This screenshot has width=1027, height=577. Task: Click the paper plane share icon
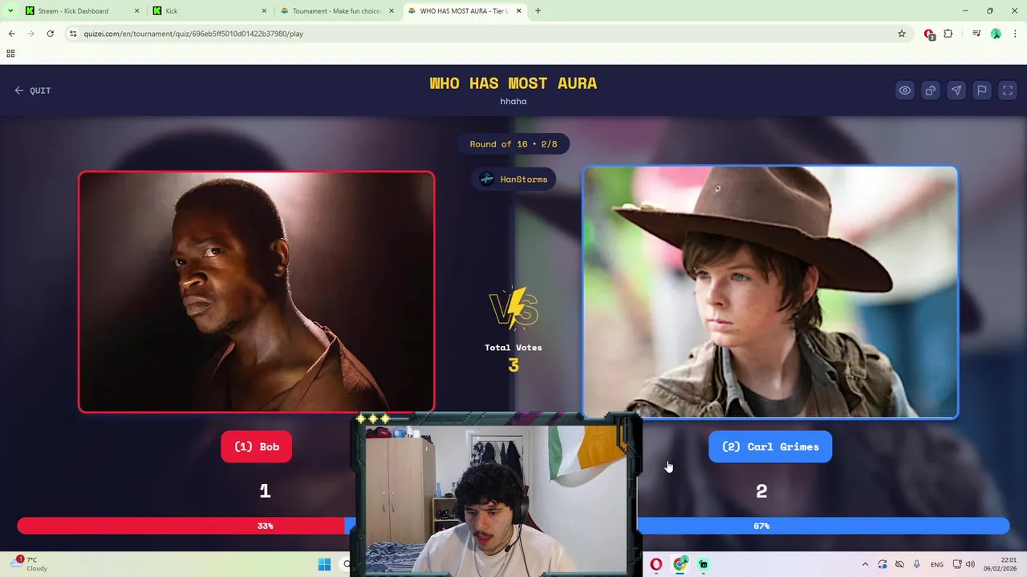(x=956, y=91)
